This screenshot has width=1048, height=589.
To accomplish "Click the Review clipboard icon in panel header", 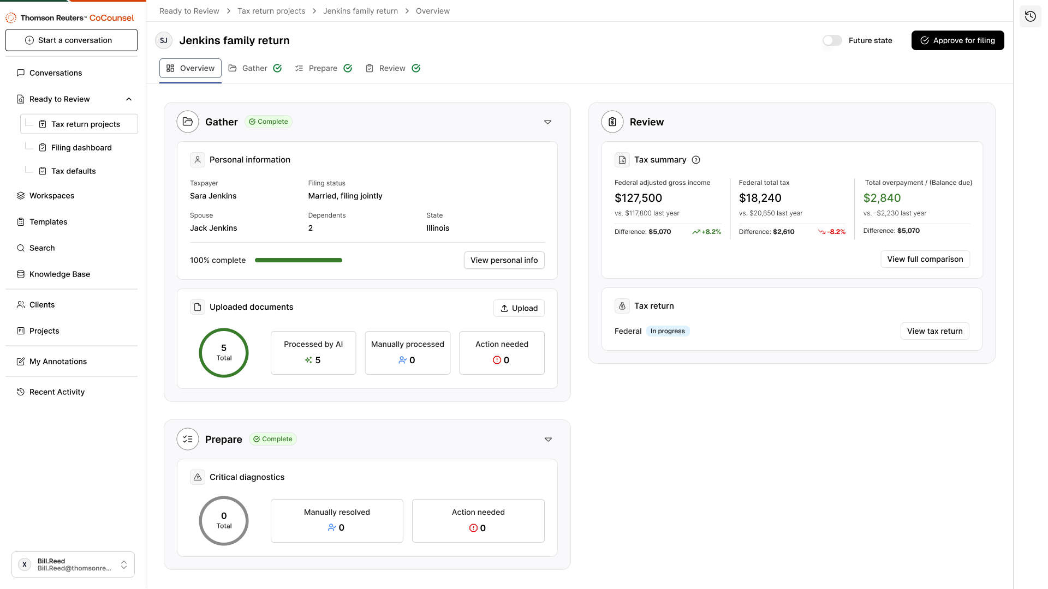I will 612,122.
